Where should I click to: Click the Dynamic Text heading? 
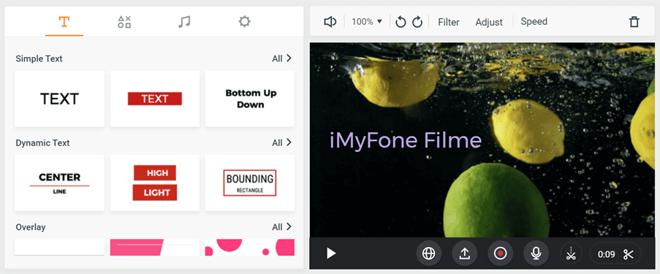(x=42, y=142)
